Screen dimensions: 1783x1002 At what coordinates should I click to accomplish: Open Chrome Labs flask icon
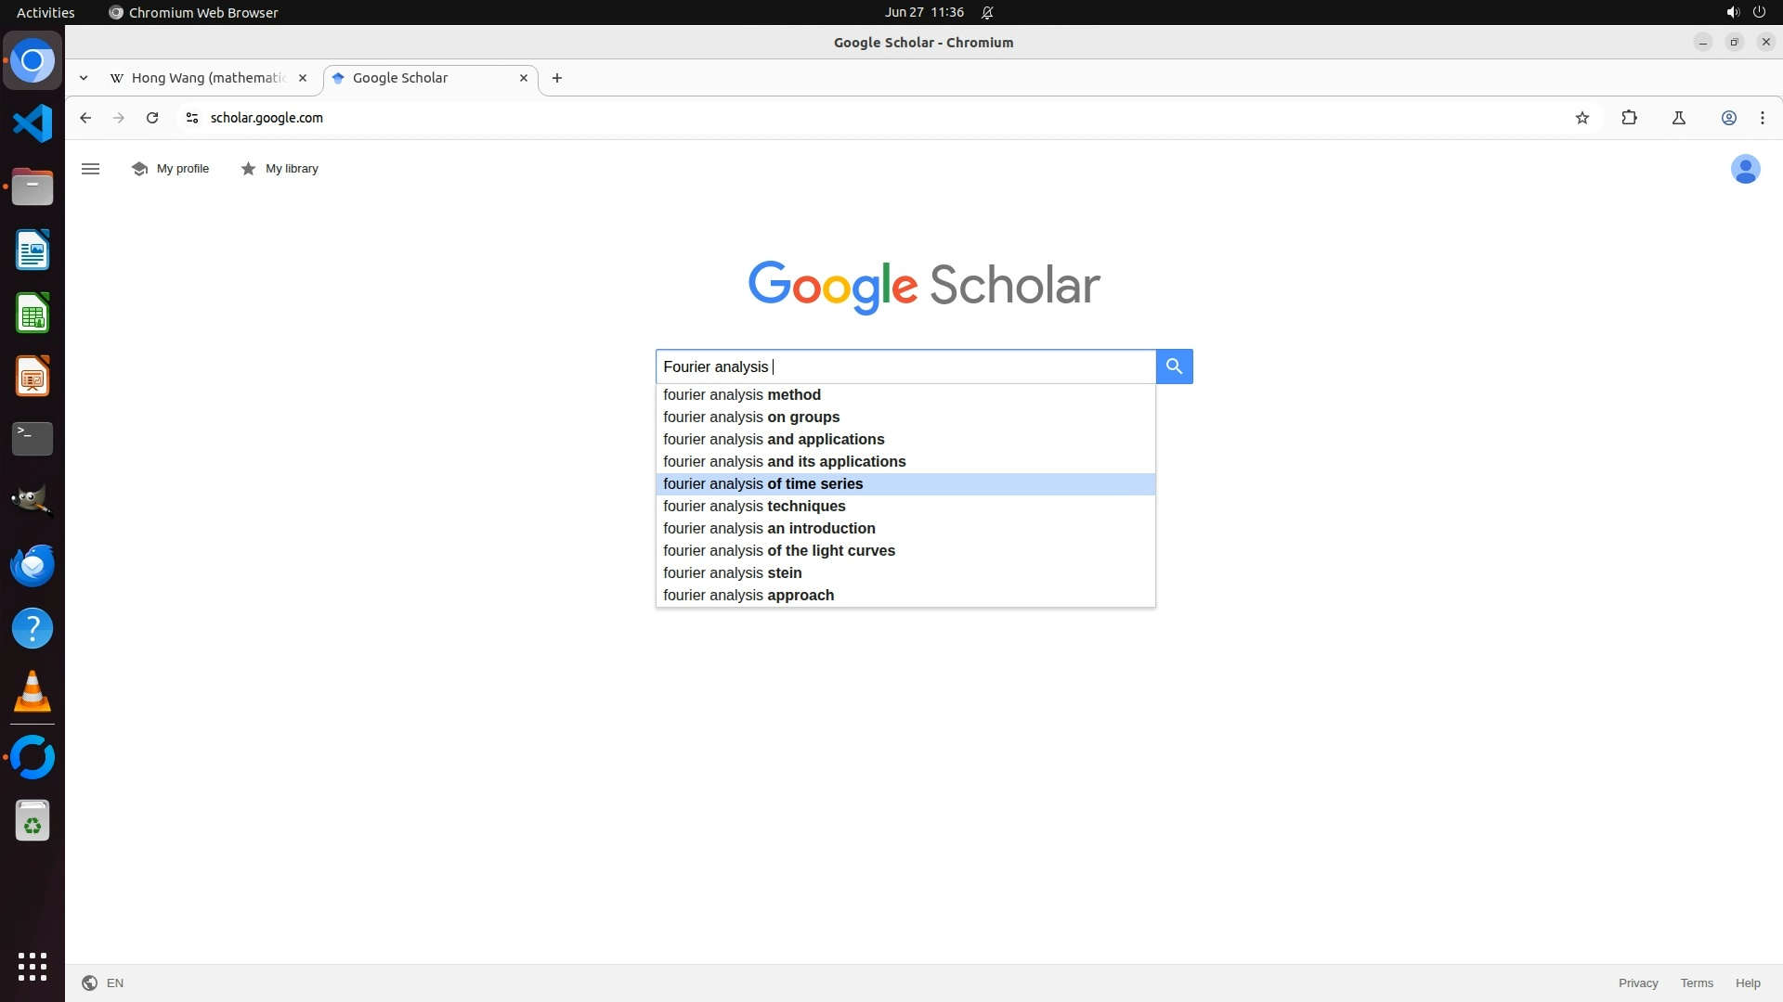click(x=1678, y=118)
